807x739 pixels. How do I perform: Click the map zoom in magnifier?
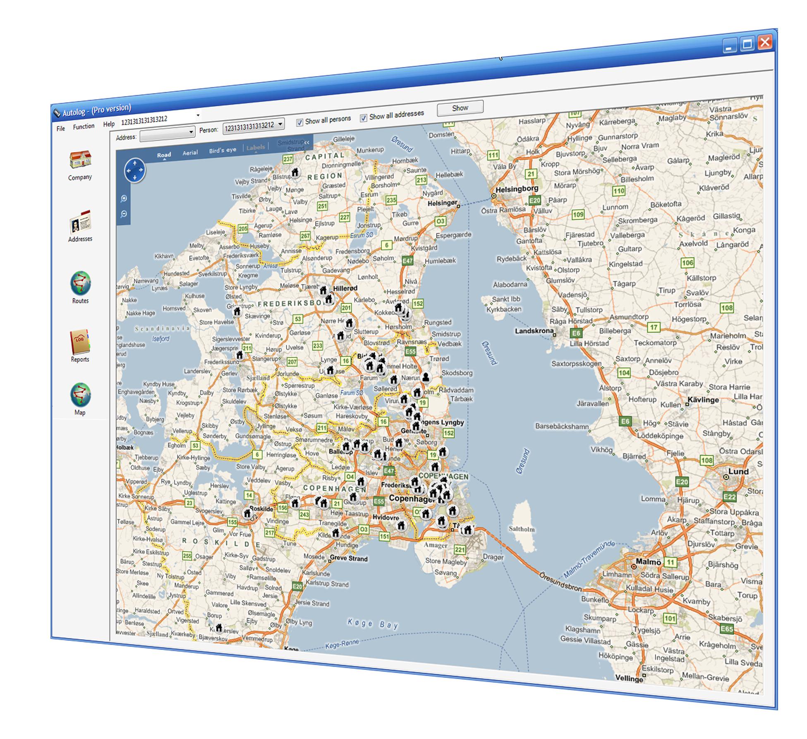click(x=124, y=199)
